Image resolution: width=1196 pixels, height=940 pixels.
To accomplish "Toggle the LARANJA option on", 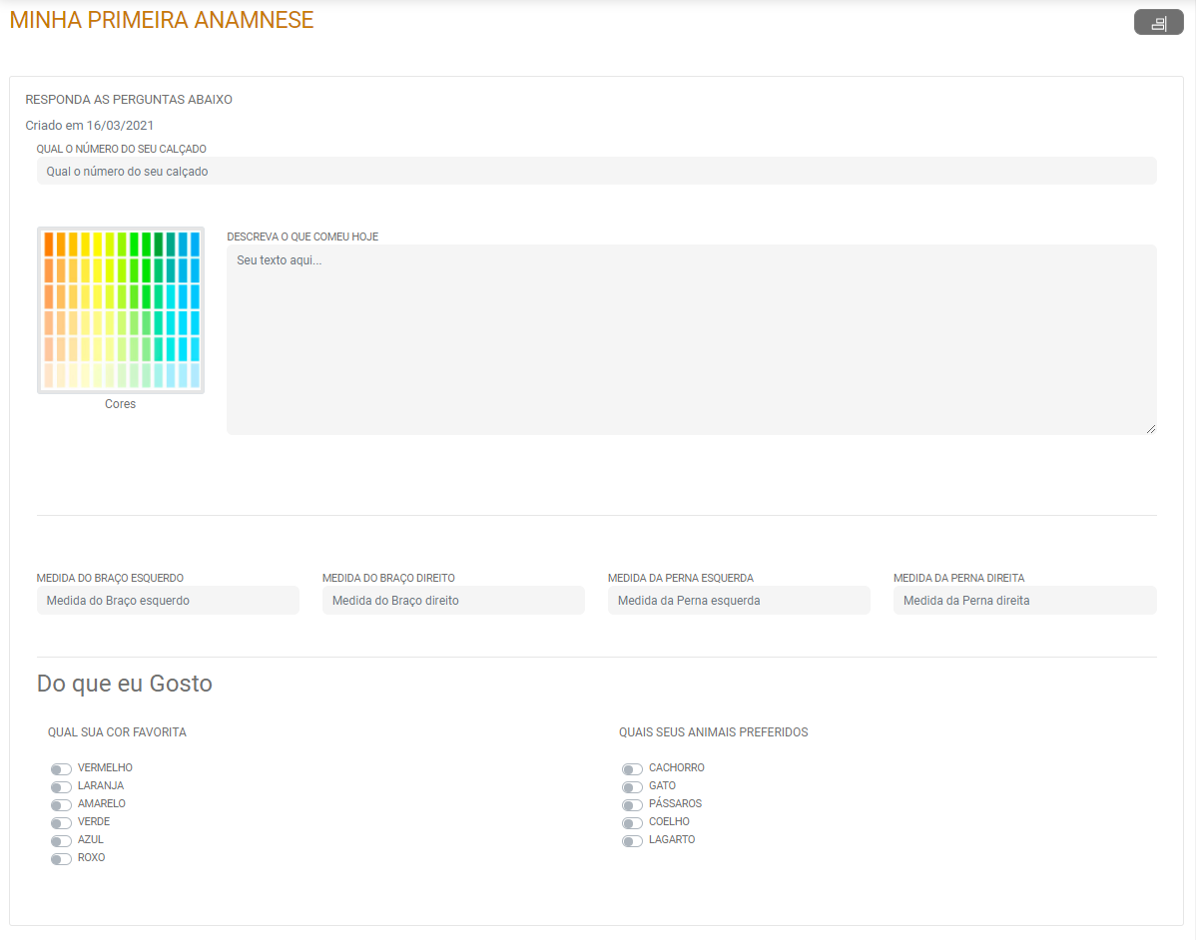I will click(x=61, y=787).
